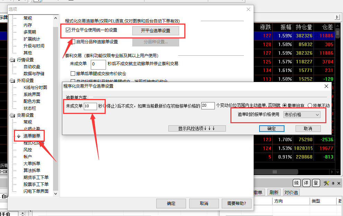Select 扩展统计 in the options tree
This screenshot has height=216, width=343.
point(32,39)
